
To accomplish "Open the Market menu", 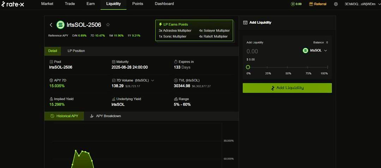I will tap(47, 4).
